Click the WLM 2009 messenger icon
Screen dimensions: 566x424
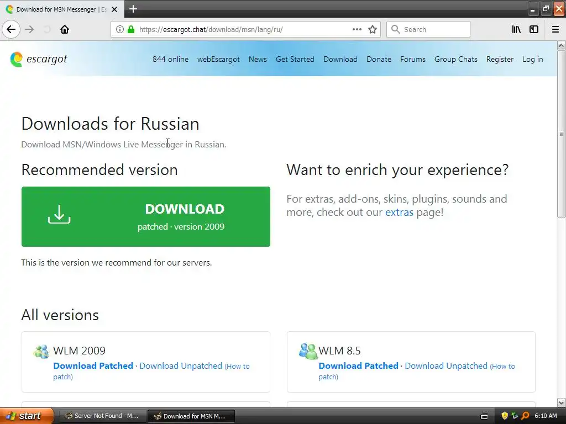coord(41,351)
